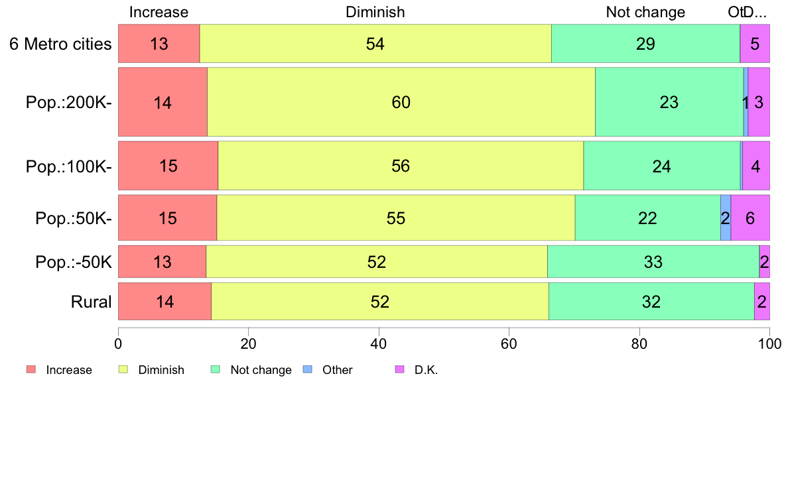Image resolution: width=788 pixels, height=488 pixels.
Task: Select the Not change column header at top
Action: [x=645, y=12]
